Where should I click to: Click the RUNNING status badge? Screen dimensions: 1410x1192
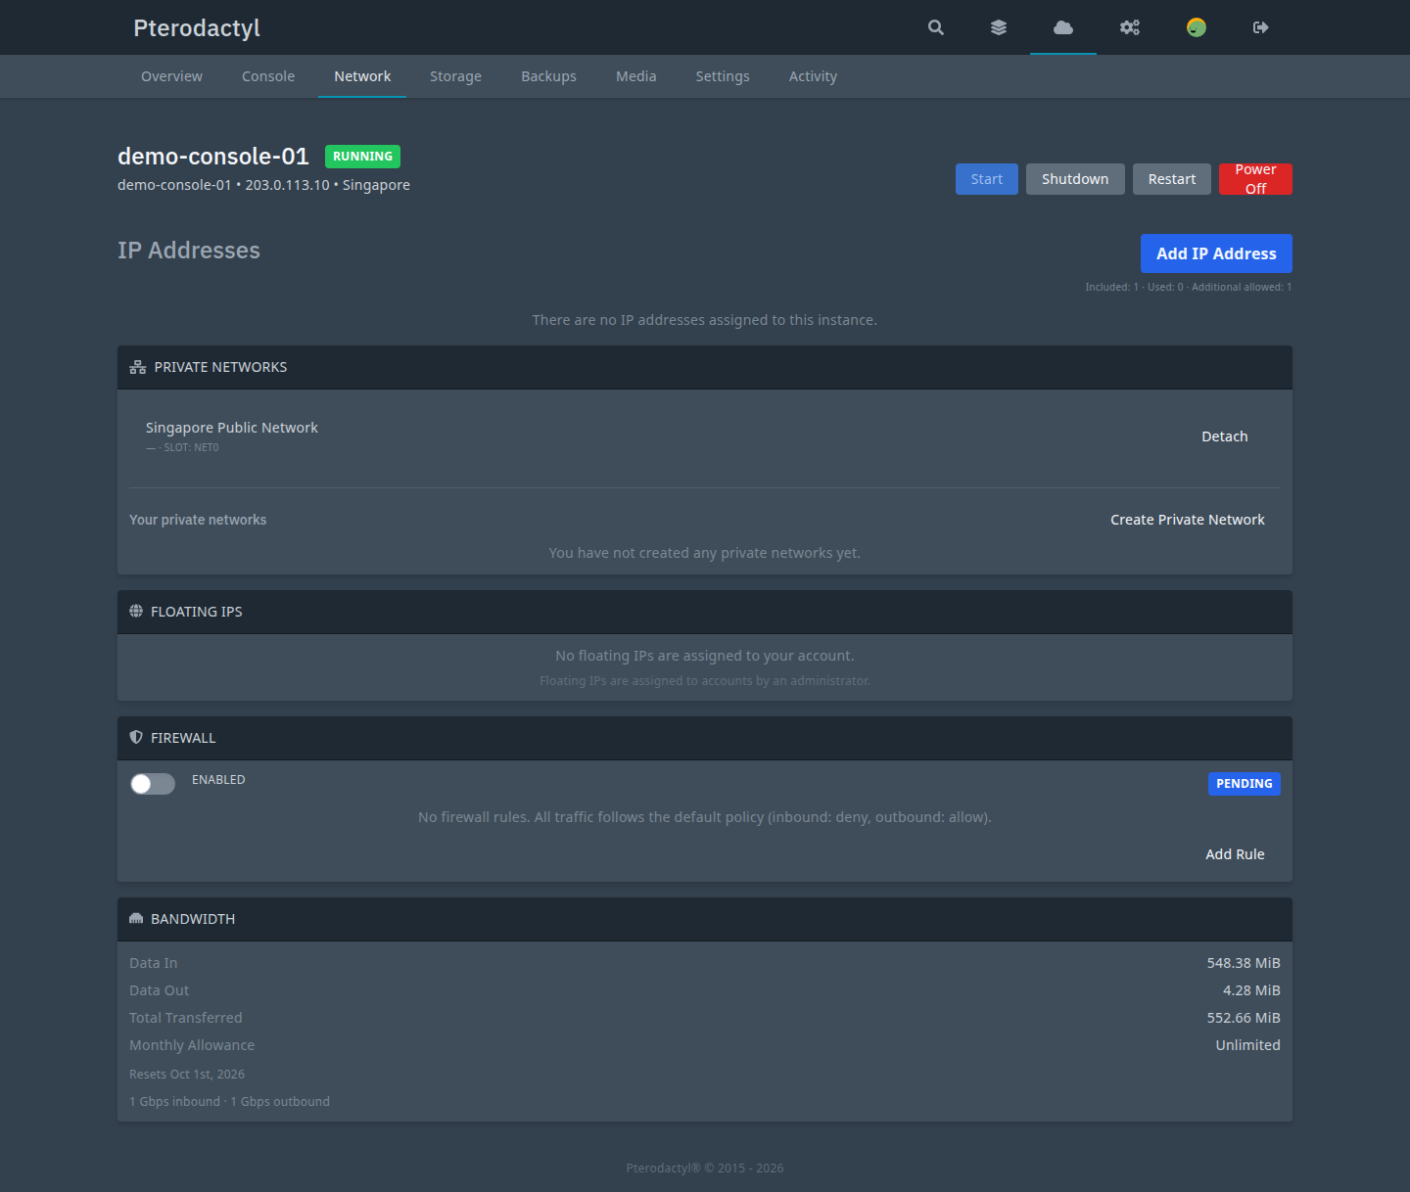click(362, 157)
